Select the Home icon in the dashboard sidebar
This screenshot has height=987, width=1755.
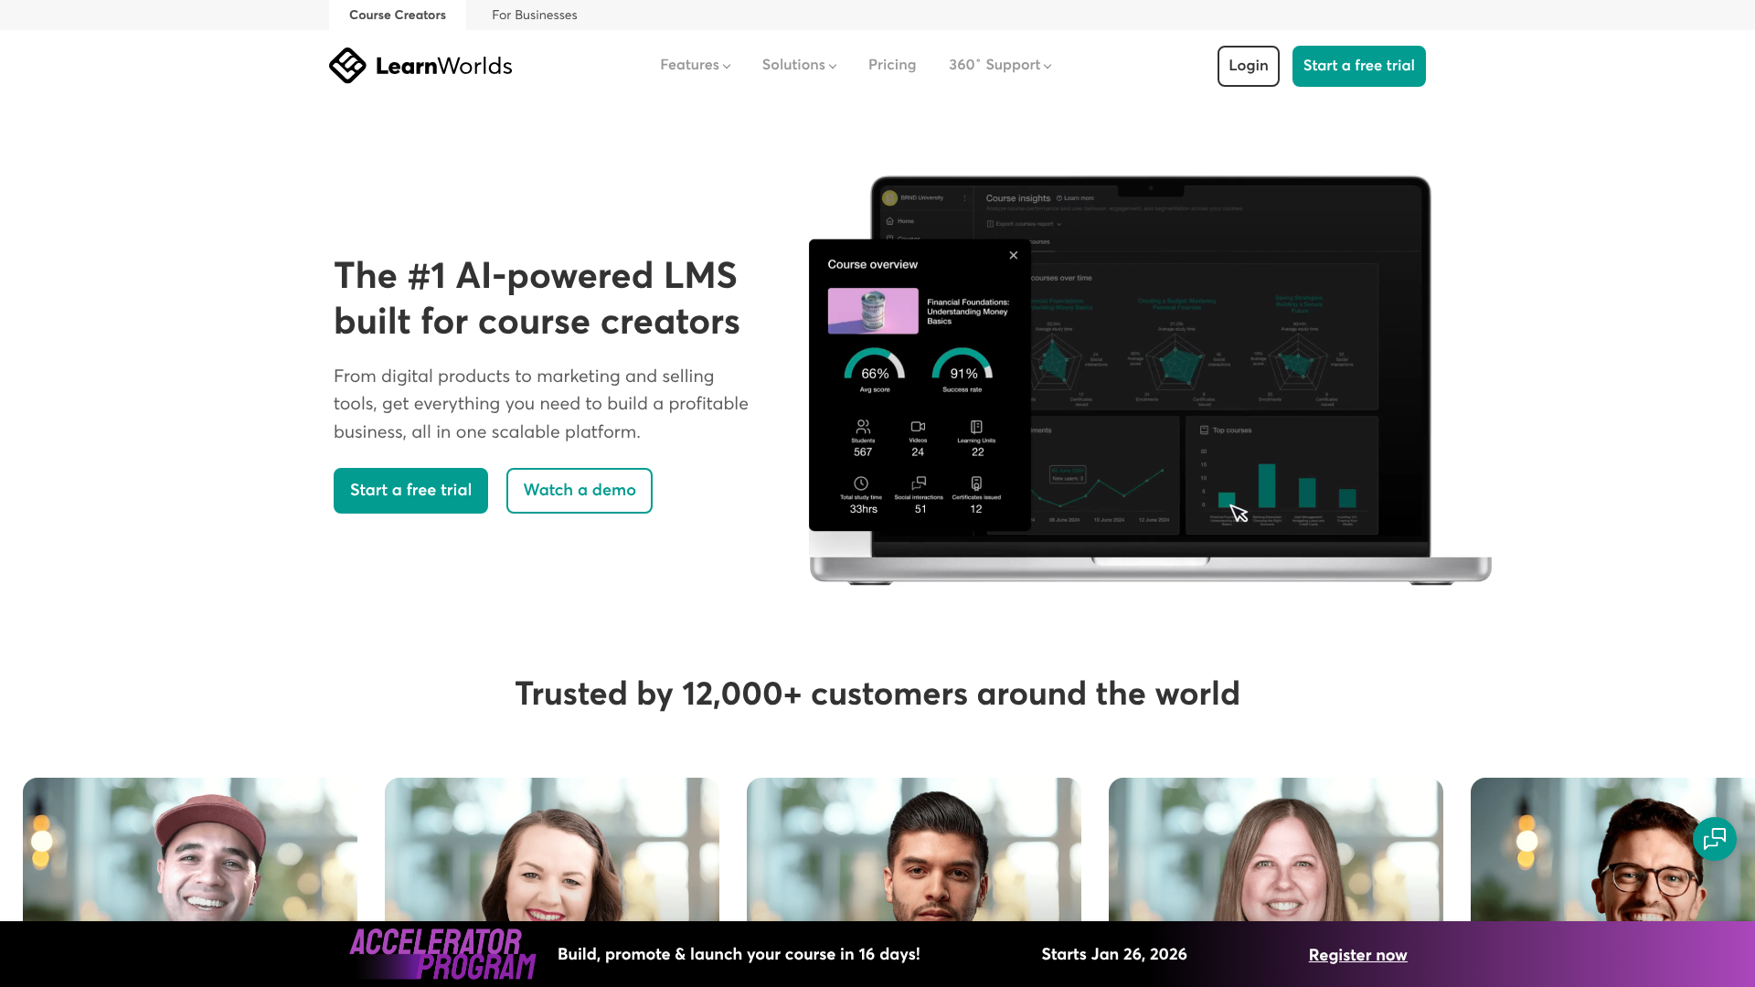point(890,221)
